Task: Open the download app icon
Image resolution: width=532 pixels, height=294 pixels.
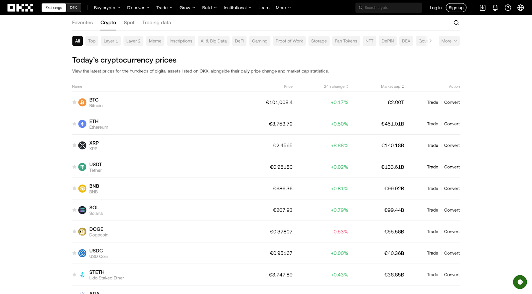Action: (482, 8)
